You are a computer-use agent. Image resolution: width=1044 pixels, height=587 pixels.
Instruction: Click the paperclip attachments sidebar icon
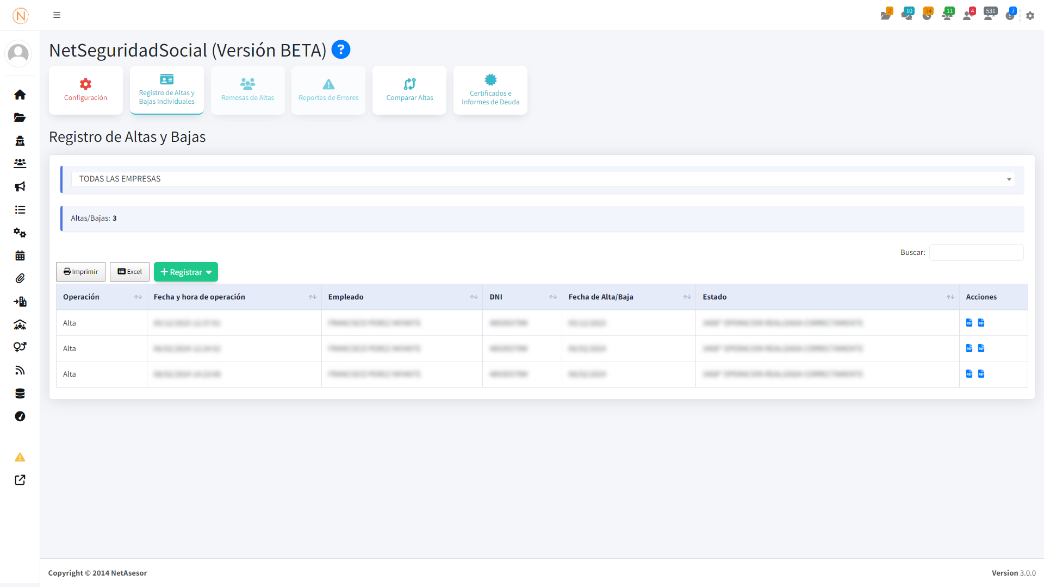(x=20, y=278)
